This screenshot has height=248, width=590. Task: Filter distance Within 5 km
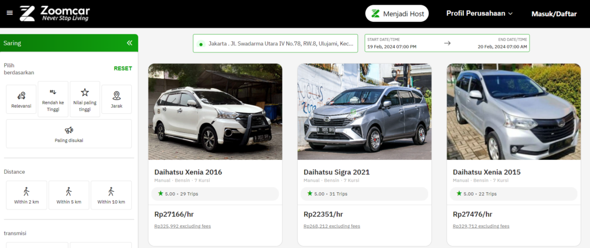click(x=69, y=195)
